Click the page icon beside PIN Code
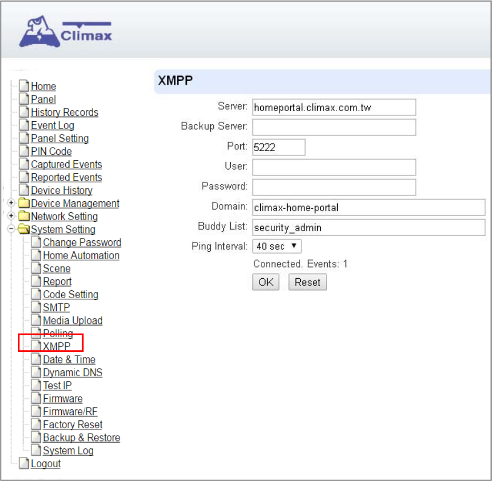This screenshot has height=481, width=492. coord(24,151)
